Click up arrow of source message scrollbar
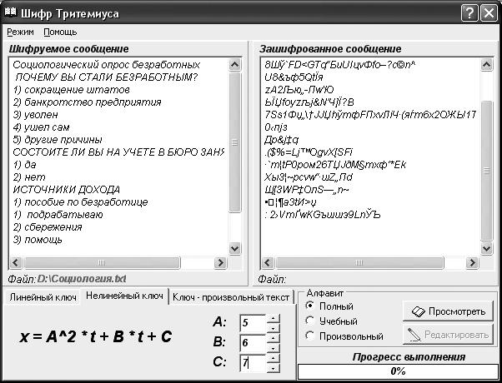The image size is (502, 383). coord(234,65)
